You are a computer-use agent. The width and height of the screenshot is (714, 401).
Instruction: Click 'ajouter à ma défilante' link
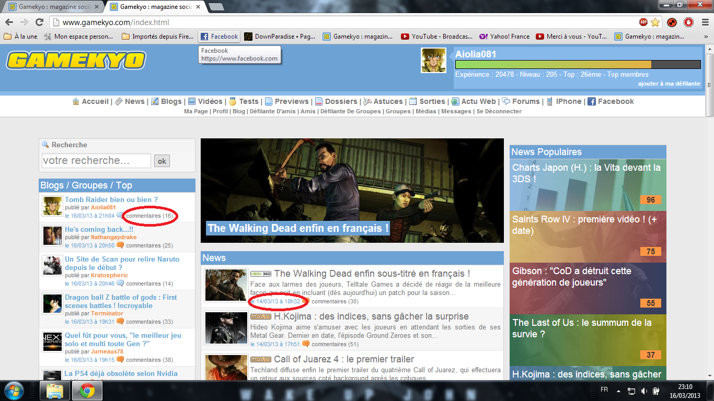(x=669, y=84)
